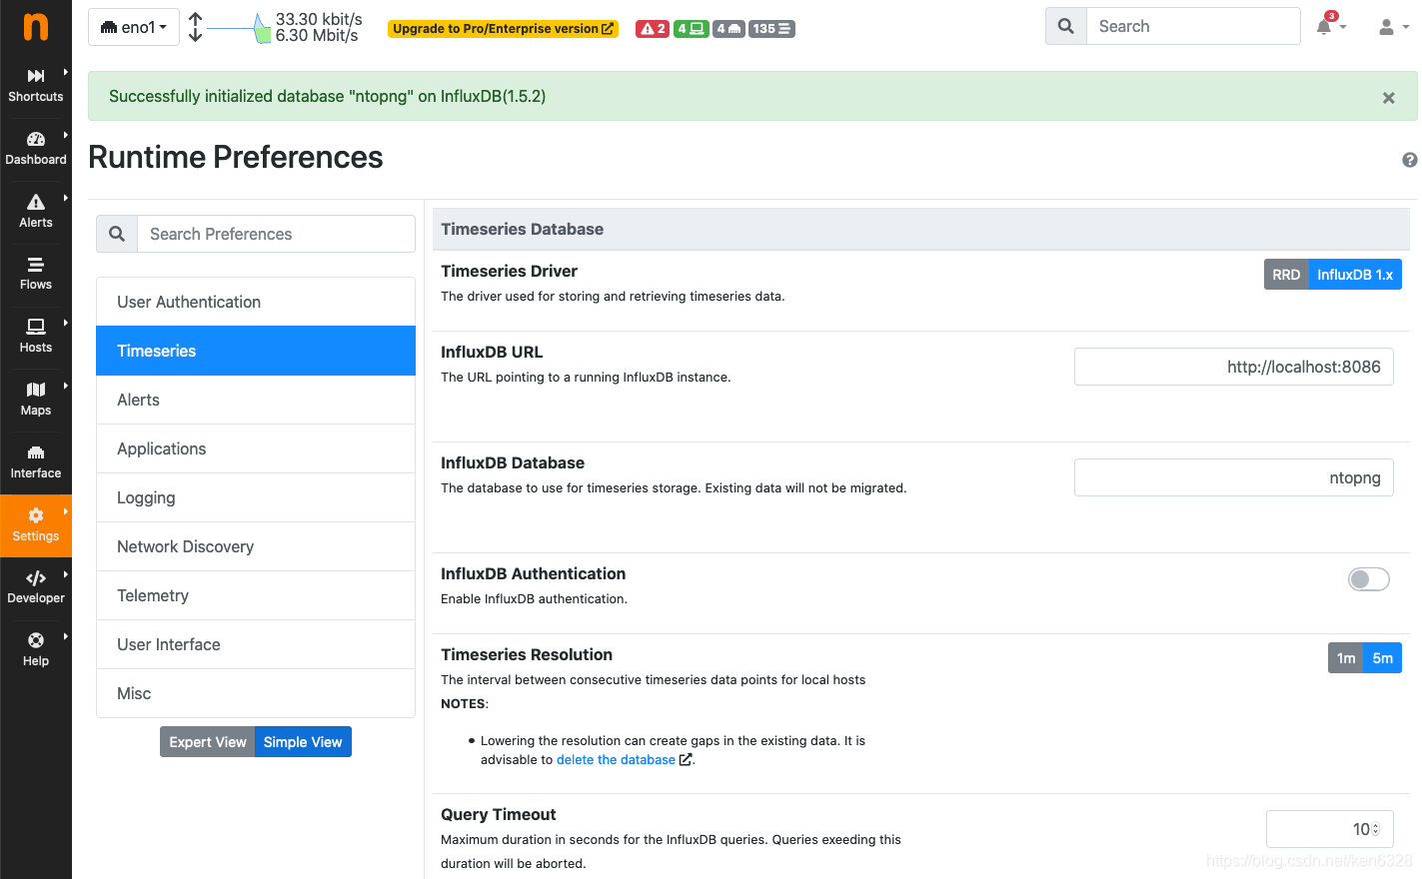Viewport: 1422px width, 879px height.
Task: Open Network Discovery preferences
Action: pyautogui.click(x=256, y=546)
